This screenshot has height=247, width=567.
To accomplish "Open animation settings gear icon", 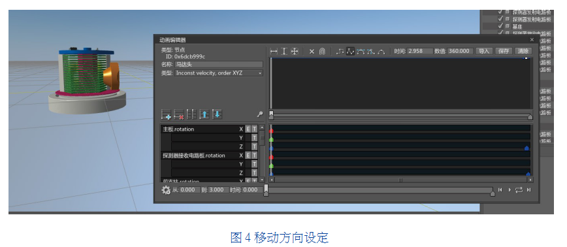I will [166, 190].
